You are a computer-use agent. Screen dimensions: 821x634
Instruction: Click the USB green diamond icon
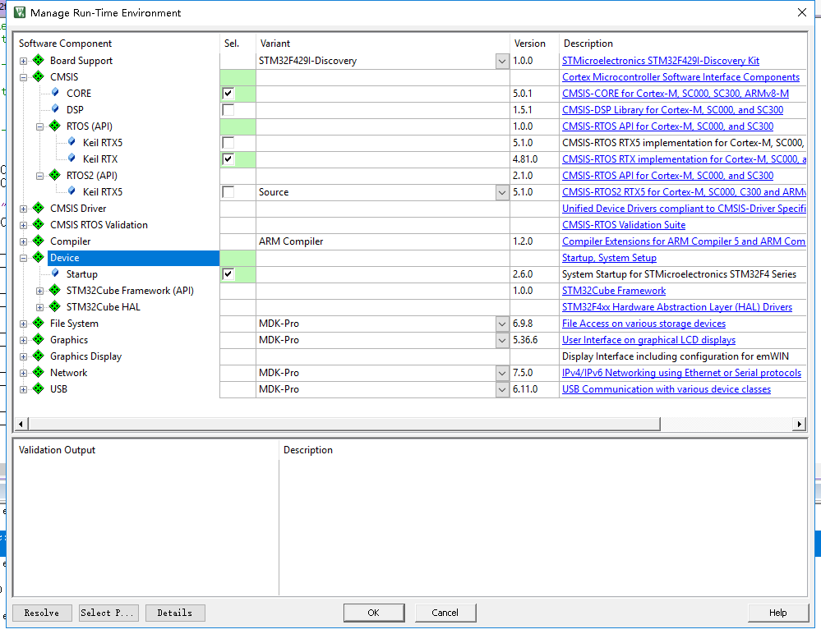[39, 388]
